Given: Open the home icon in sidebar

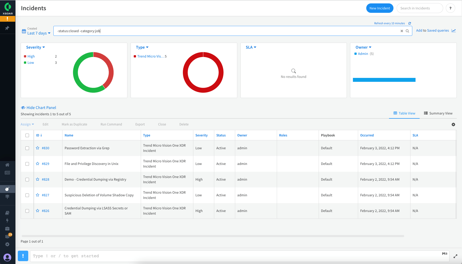Looking at the screenshot, I should (x=7, y=165).
